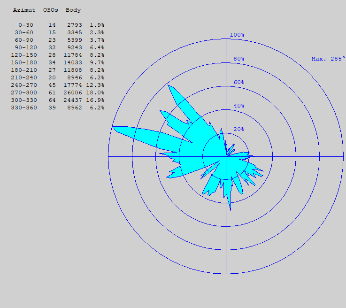
Task: Click the QSOs column header
Action: click(x=50, y=10)
